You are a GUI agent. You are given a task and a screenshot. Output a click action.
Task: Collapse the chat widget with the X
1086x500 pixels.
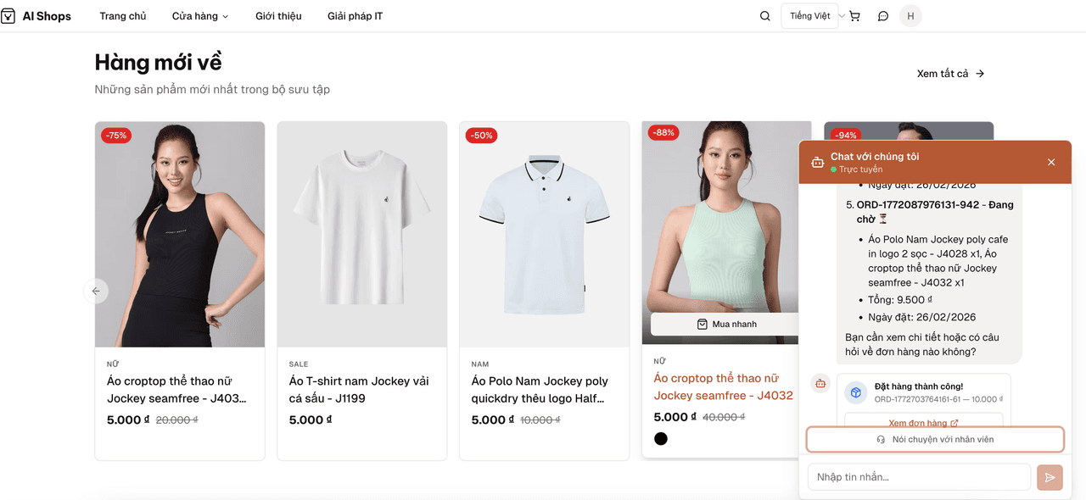tap(1051, 162)
